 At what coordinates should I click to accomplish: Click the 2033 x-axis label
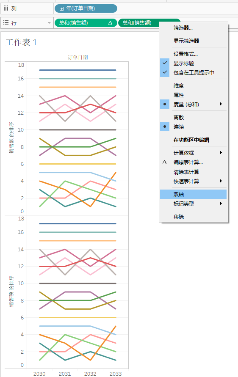coord(116,374)
